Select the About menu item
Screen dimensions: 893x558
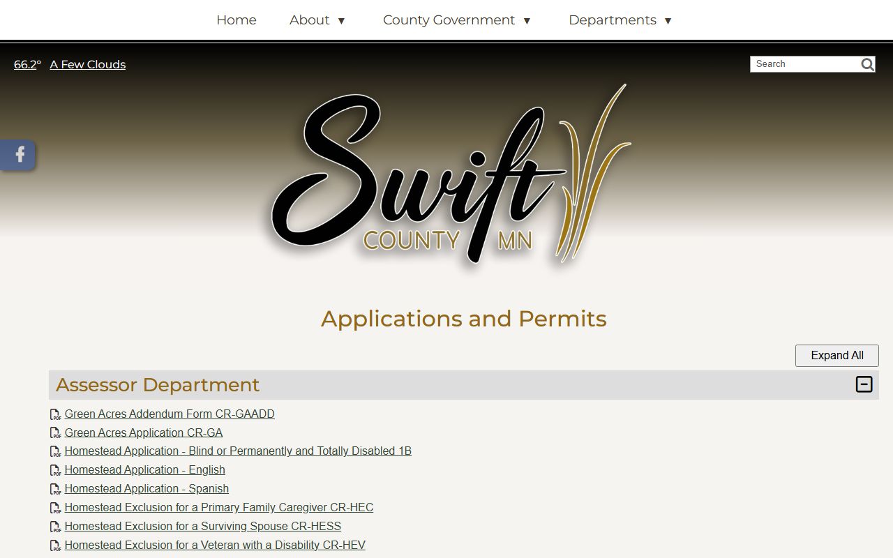310,20
